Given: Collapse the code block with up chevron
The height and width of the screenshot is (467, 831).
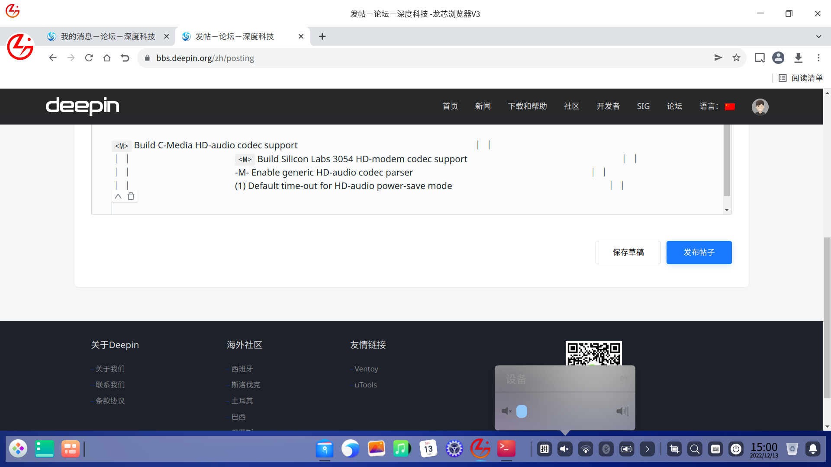Looking at the screenshot, I should pos(118,196).
